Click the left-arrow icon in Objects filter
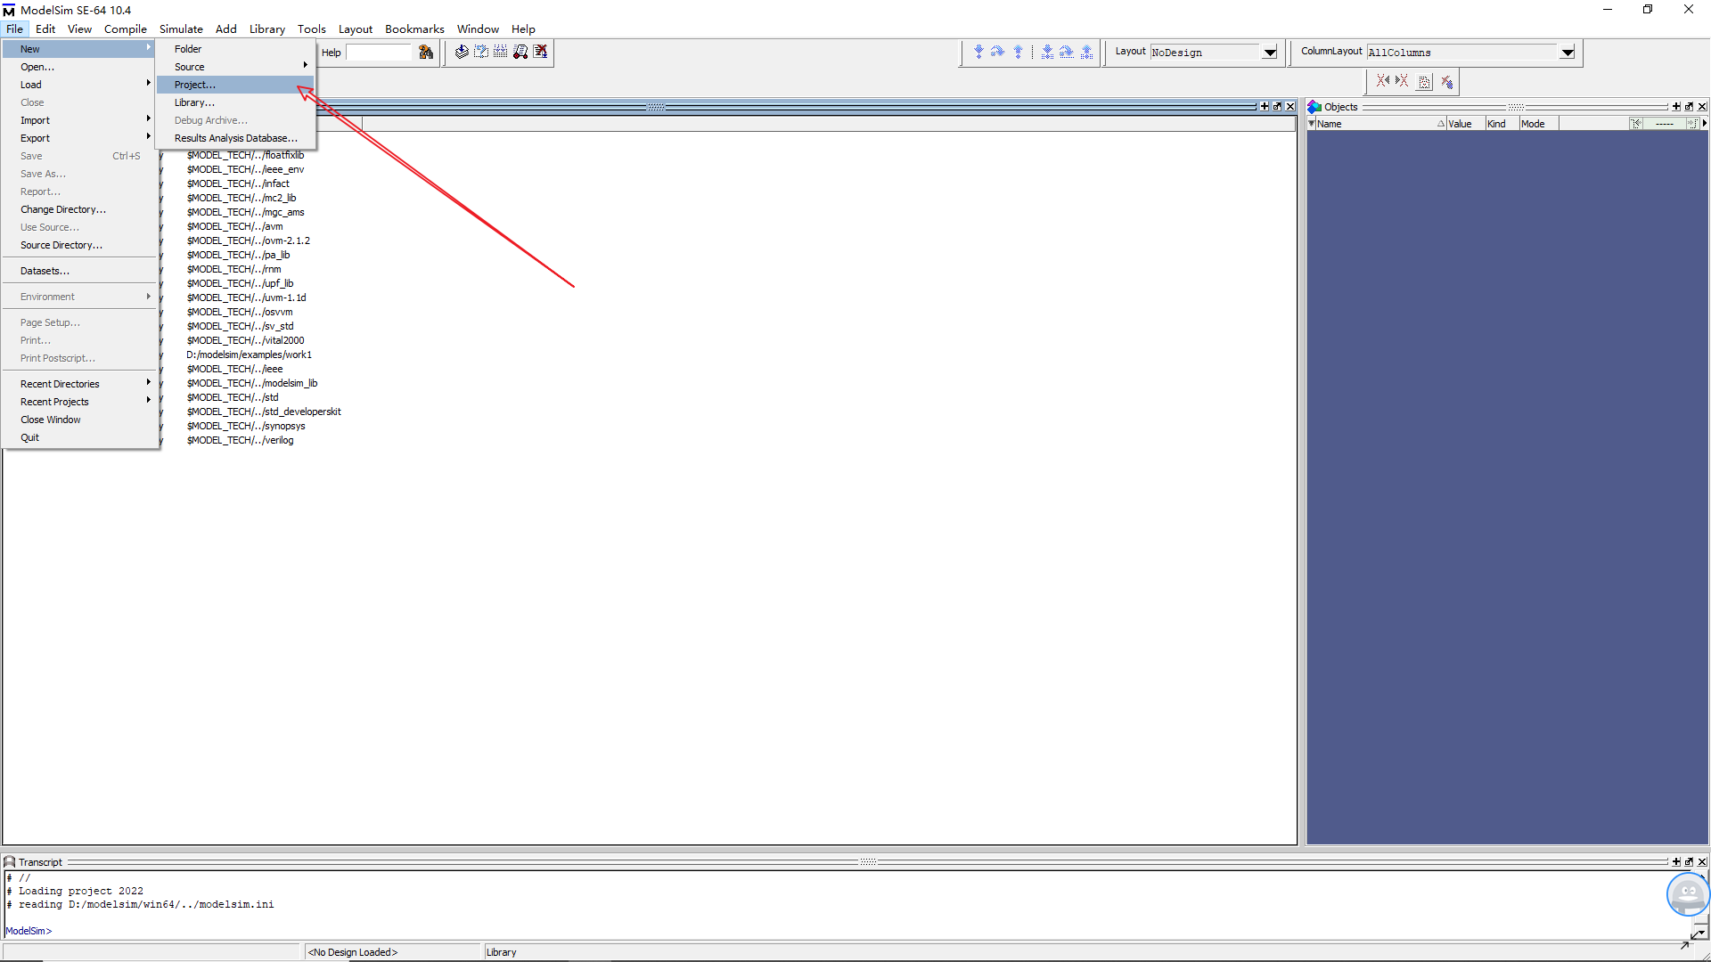 1636,124
